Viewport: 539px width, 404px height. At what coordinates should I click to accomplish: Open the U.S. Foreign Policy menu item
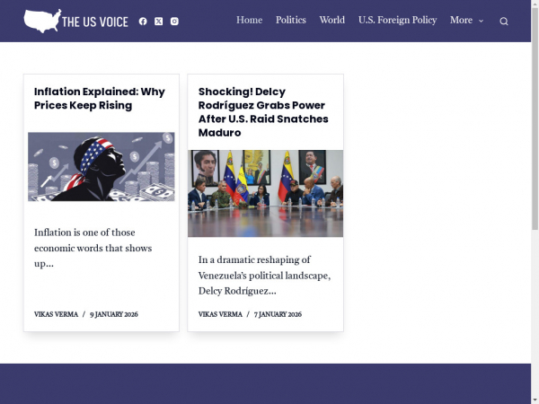[x=397, y=20]
